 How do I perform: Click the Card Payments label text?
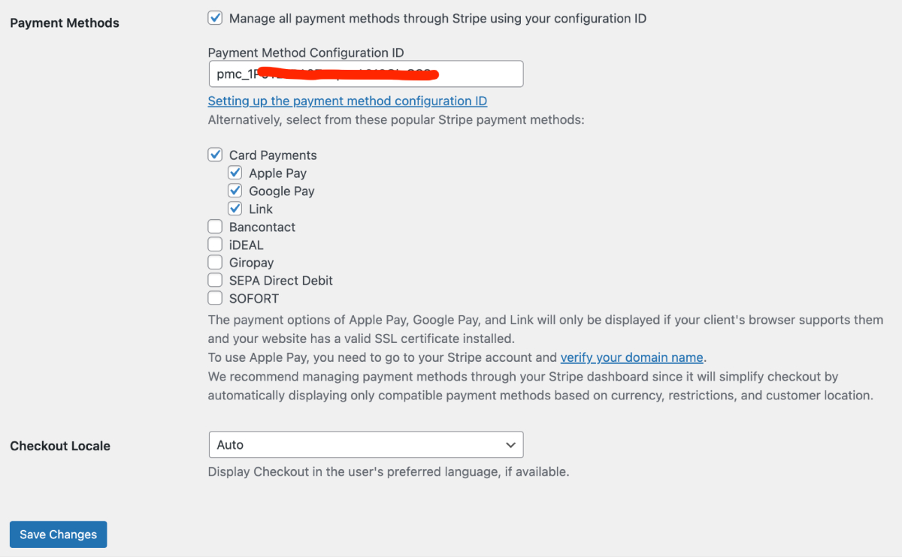[x=273, y=155]
